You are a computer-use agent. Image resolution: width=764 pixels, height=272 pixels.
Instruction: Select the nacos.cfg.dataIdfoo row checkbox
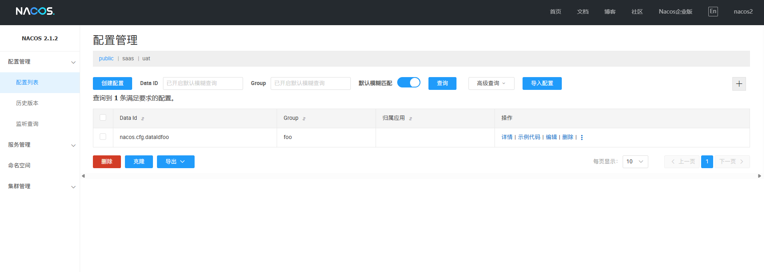[x=103, y=137]
